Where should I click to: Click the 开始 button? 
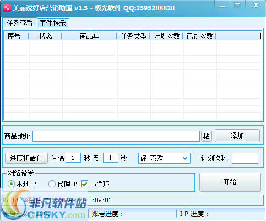(230, 182)
